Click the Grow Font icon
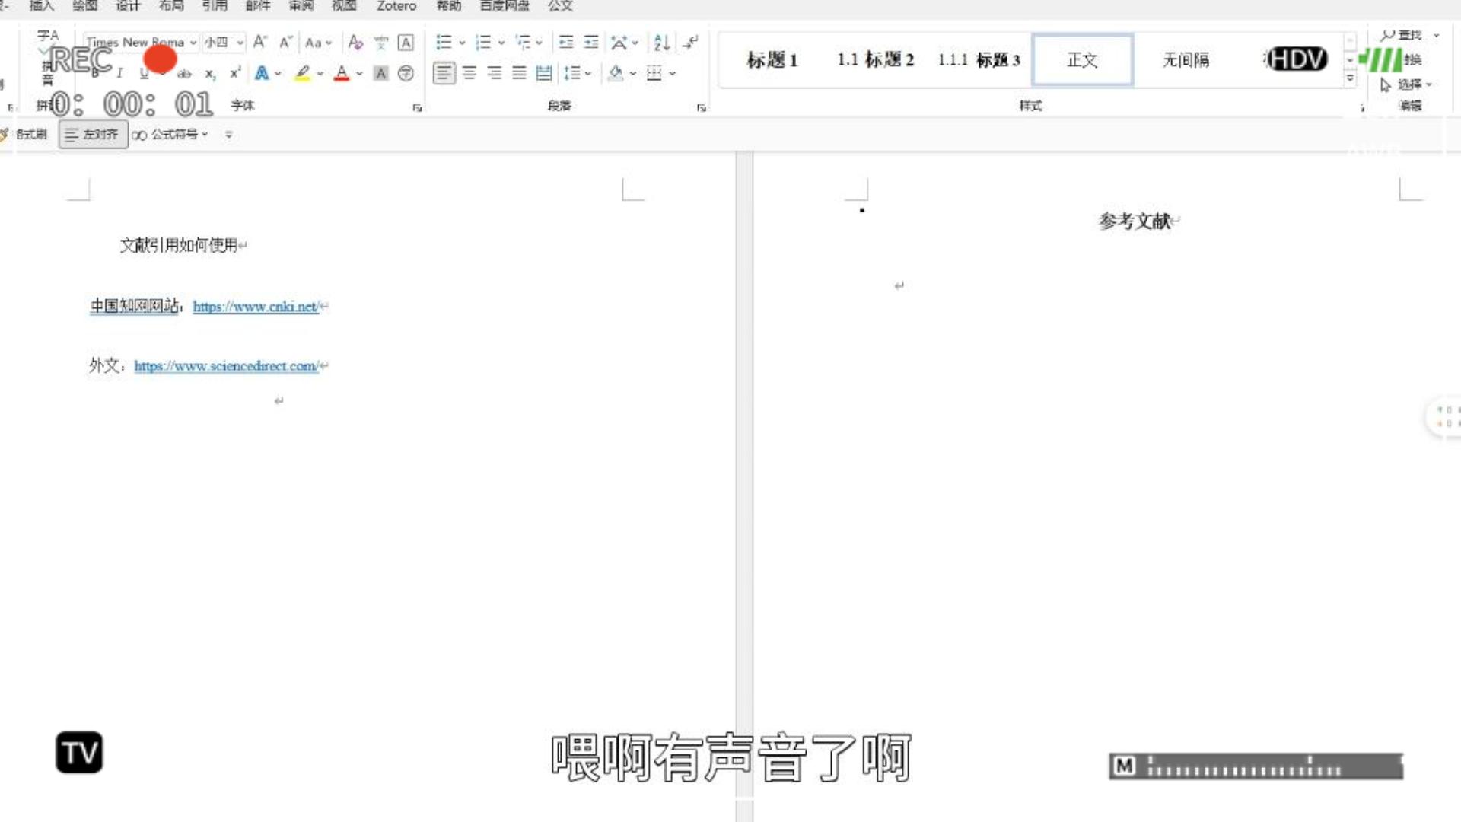 pos(260,43)
